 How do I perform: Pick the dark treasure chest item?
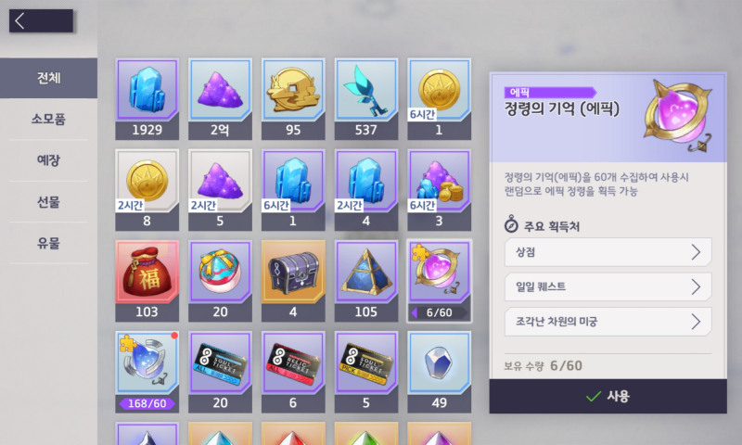pos(293,281)
